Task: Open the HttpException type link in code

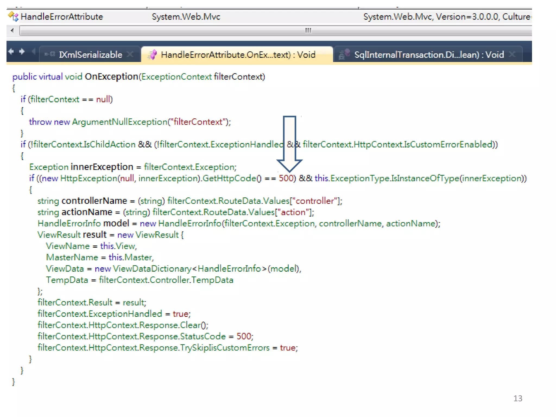Action: pyautogui.click(x=89, y=178)
